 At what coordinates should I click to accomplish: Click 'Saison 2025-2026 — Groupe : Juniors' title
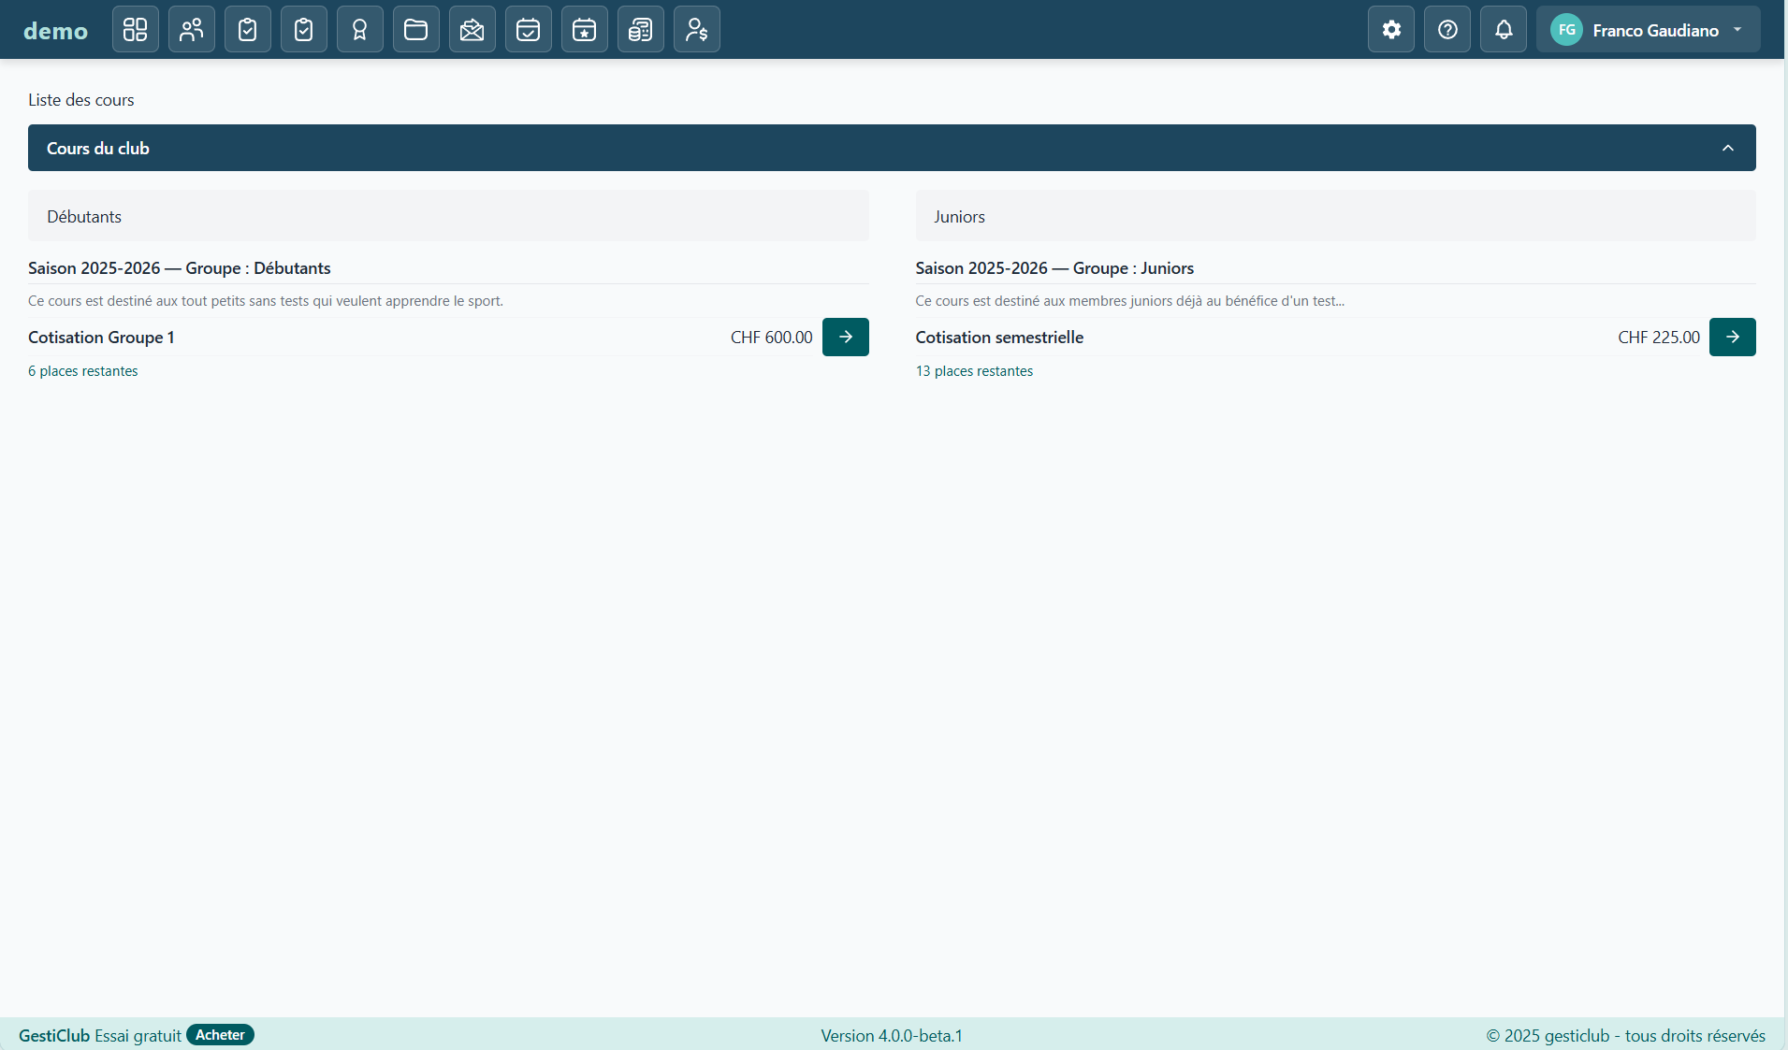(x=1054, y=268)
